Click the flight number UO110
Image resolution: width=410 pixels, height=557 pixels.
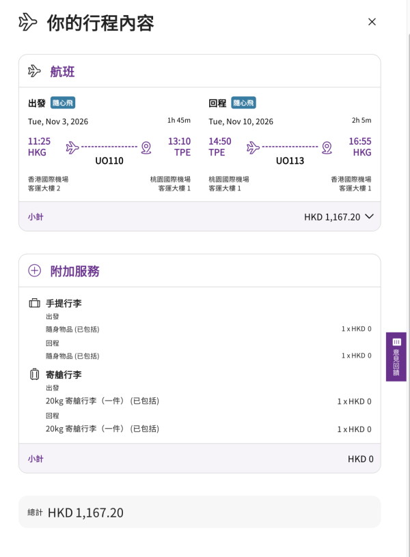tap(109, 161)
